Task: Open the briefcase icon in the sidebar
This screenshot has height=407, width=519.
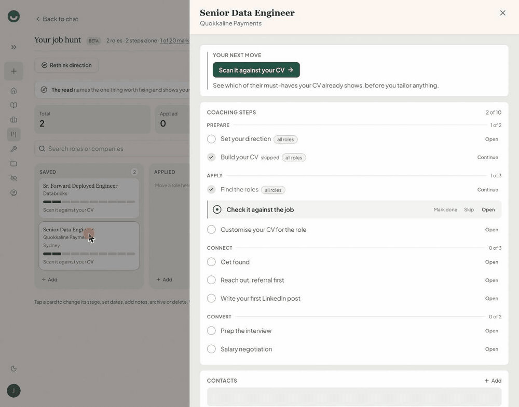Action: [13, 120]
